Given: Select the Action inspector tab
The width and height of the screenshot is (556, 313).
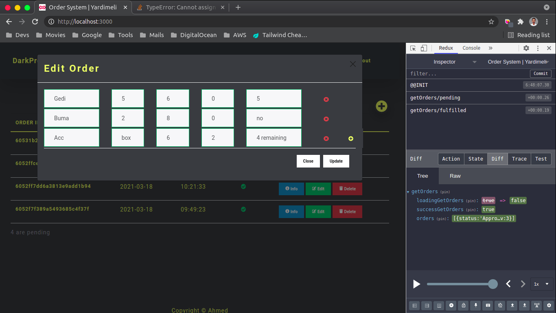Looking at the screenshot, I should click(451, 159).
